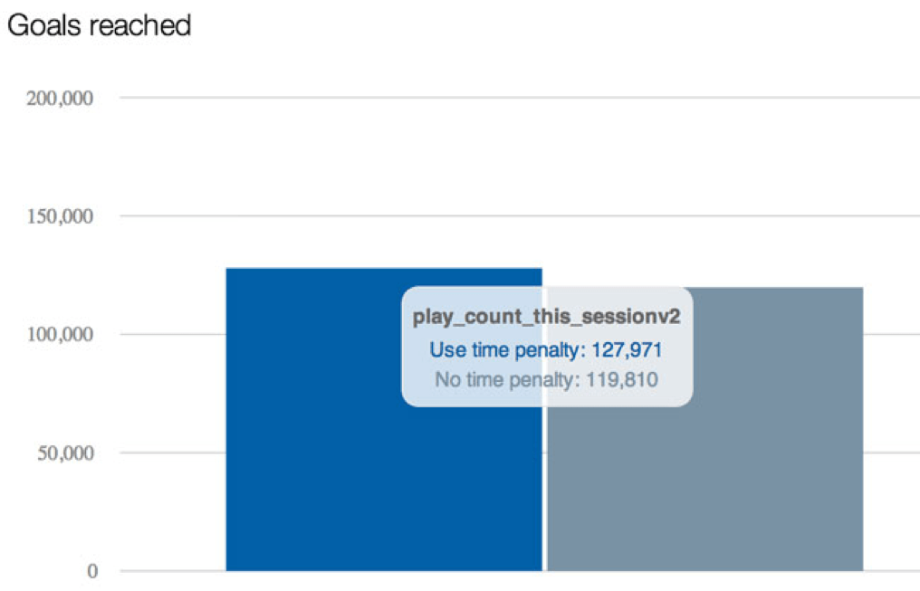
Task: Click the x-axis baseline below the bars
Action: pos(507,571)
